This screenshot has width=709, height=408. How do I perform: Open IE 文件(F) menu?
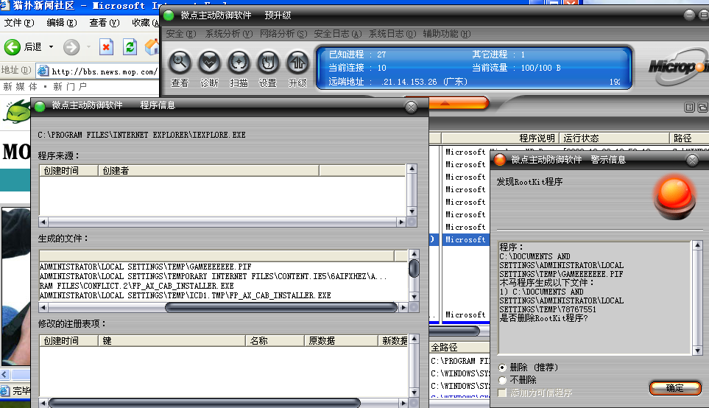(x=19, y=23)
